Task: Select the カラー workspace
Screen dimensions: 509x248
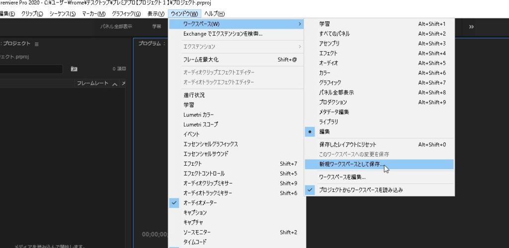Action: pos(325,73)
